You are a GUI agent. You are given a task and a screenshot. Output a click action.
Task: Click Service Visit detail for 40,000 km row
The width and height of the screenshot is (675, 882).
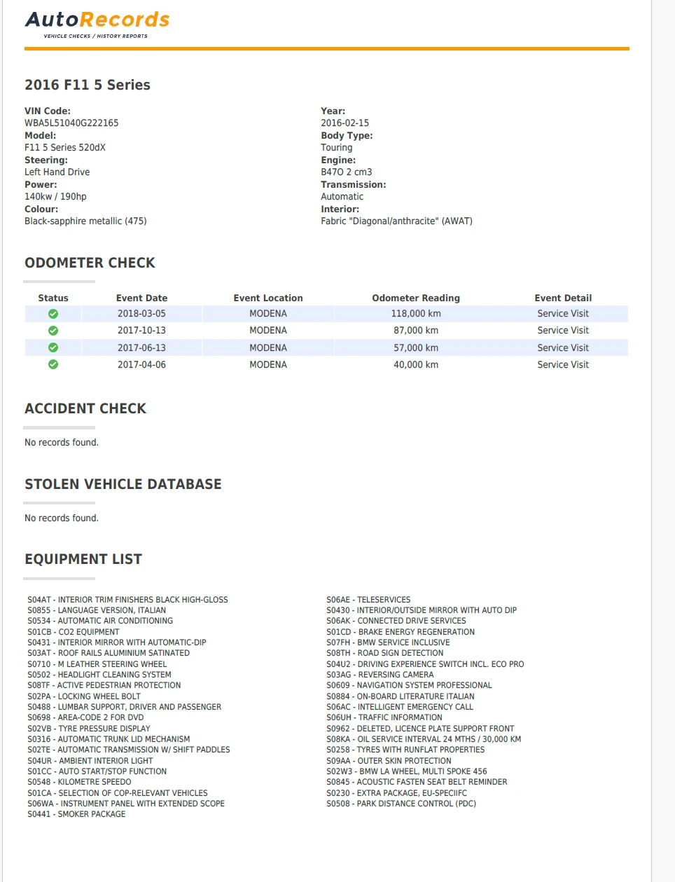pyautogui.click(x=563, y=364)
